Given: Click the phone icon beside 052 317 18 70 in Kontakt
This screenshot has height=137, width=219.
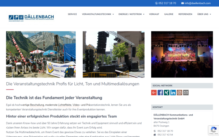Looking at the screenshot, I should [155, 131].
